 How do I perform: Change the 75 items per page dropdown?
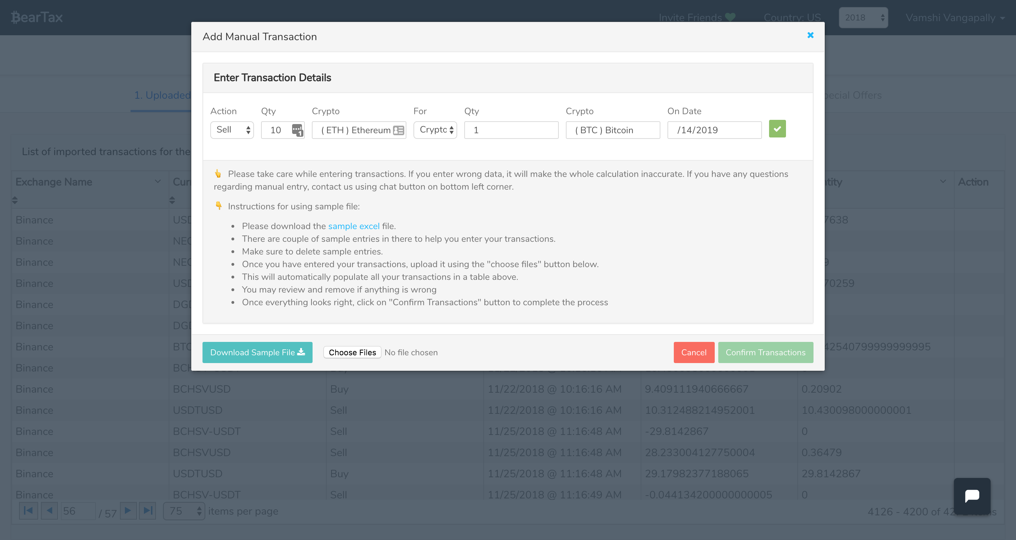(184, 511)
